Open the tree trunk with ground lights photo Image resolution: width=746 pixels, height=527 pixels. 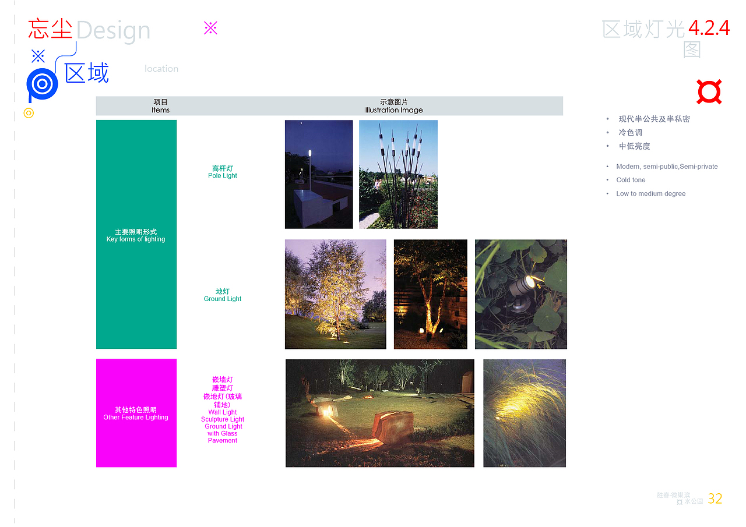click(431, 294)
